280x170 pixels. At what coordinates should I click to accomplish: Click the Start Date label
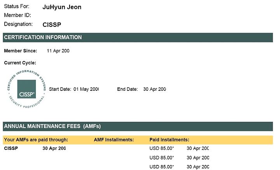click(60, 89)
